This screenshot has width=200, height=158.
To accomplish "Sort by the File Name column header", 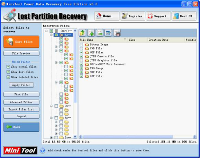I will 103,40.
